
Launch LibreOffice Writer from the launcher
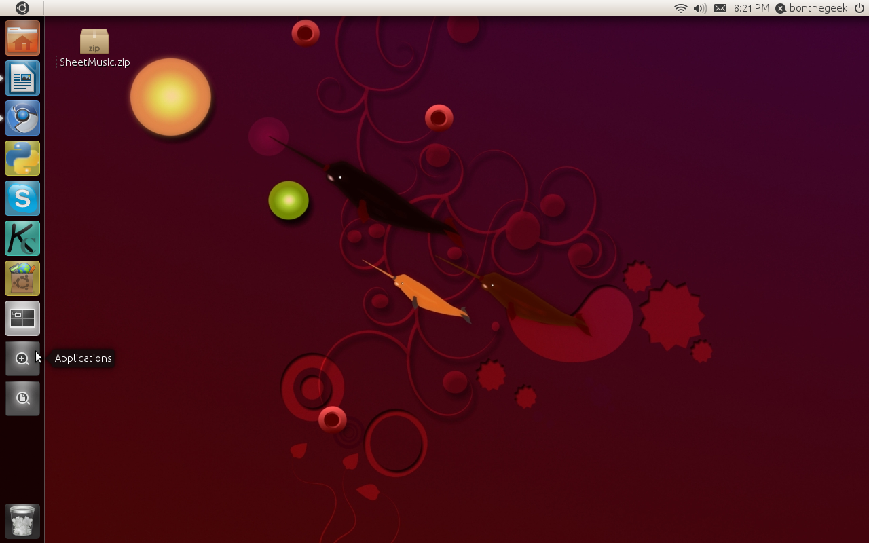pyautogui.click(x=22, y=78)
